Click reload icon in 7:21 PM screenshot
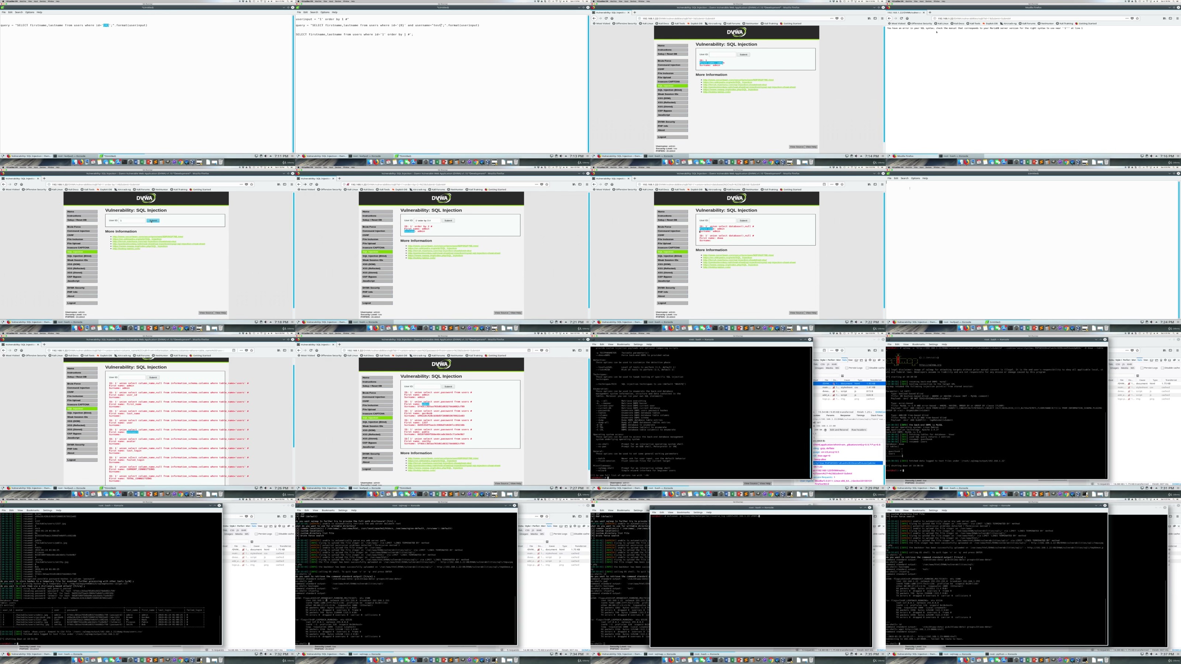The image size is (1181, 664). tap(311, 184)
